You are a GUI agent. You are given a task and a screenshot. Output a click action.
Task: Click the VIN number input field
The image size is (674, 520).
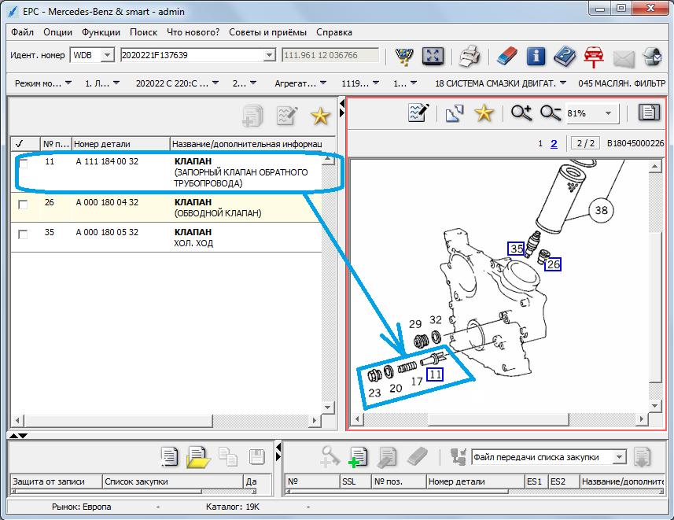193,55
